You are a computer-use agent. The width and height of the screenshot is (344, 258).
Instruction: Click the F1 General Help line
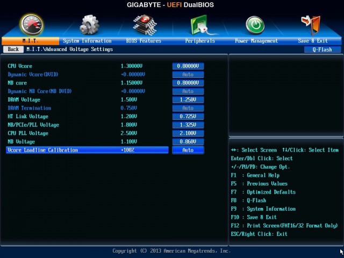point(255,175)
